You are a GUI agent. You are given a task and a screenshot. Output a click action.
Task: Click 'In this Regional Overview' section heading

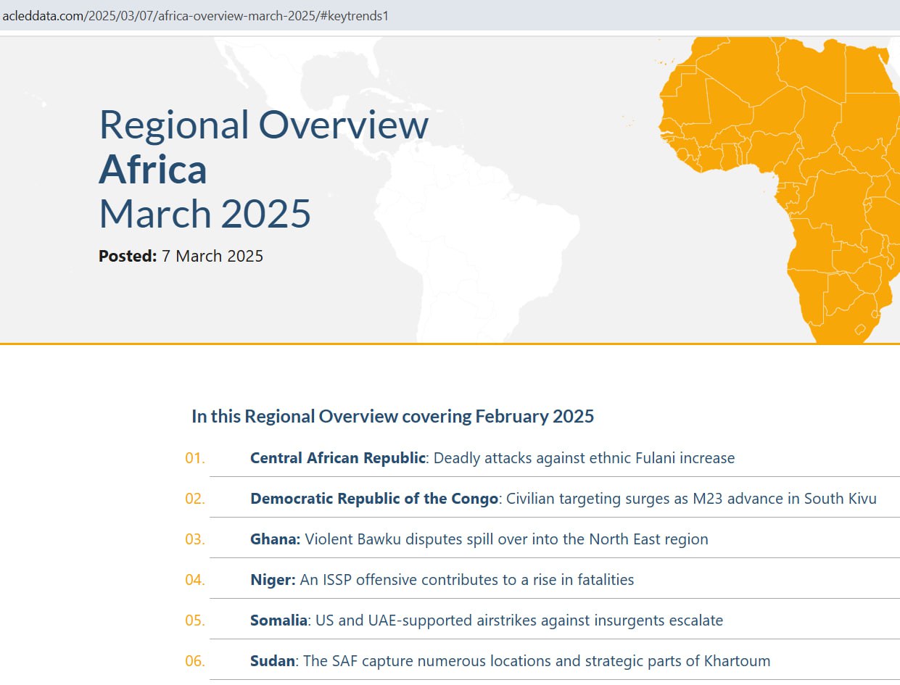point(392,416)
